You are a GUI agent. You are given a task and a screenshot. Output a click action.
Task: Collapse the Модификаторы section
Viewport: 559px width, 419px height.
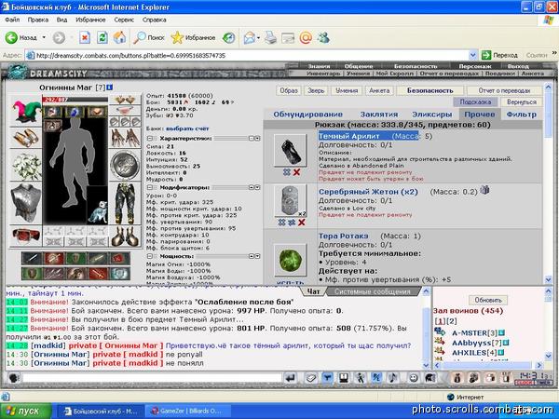coord(150,187)
